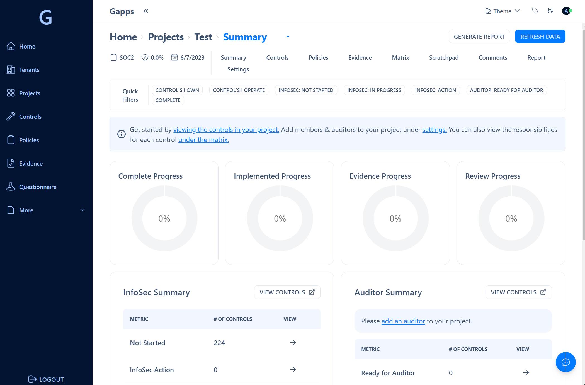Click the Refresh Data button
585x385 pixels.
click(x=540, y=37)
